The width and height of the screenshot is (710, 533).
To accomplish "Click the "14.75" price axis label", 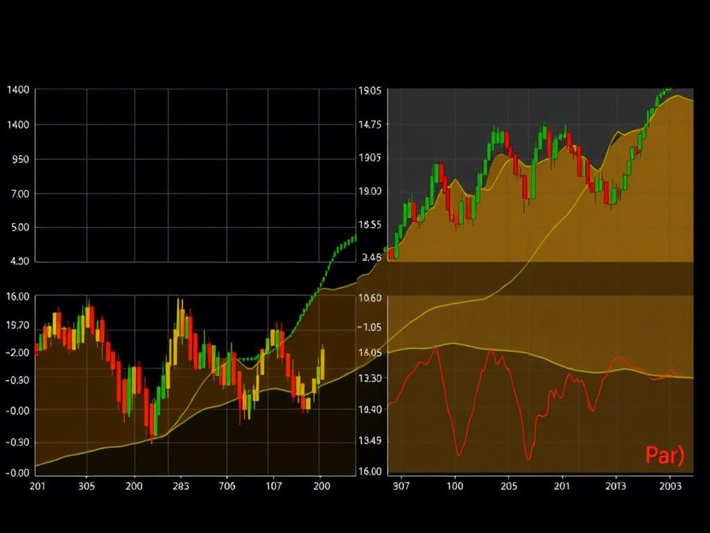I will coord(370,125).
